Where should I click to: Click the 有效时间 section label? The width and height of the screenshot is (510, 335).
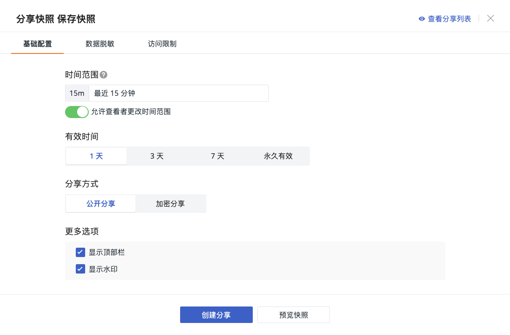[82, 136]
